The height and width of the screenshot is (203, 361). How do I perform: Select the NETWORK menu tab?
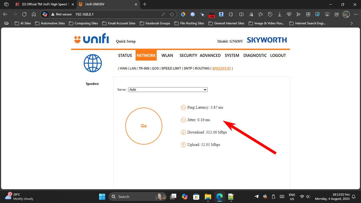click(146, 55)
